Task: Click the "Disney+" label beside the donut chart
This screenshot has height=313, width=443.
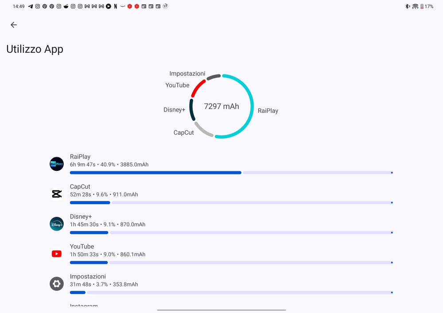Action: point(174,109)
